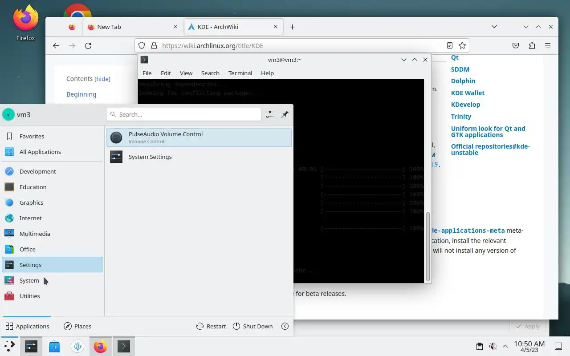Expand hidden system tray icons
Image resolution: width=570 pixels, height=356 pixels.
(505, 346)
